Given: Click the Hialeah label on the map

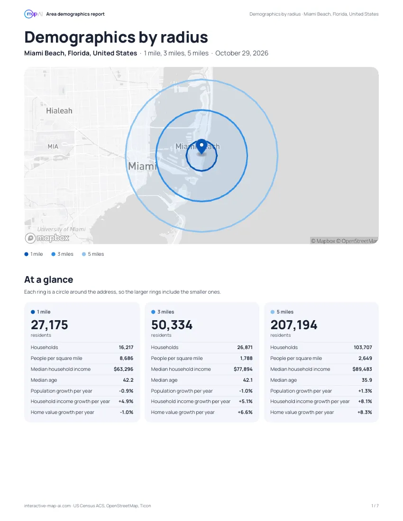Looking at the screenshot, I should click(x=59, y=111).
